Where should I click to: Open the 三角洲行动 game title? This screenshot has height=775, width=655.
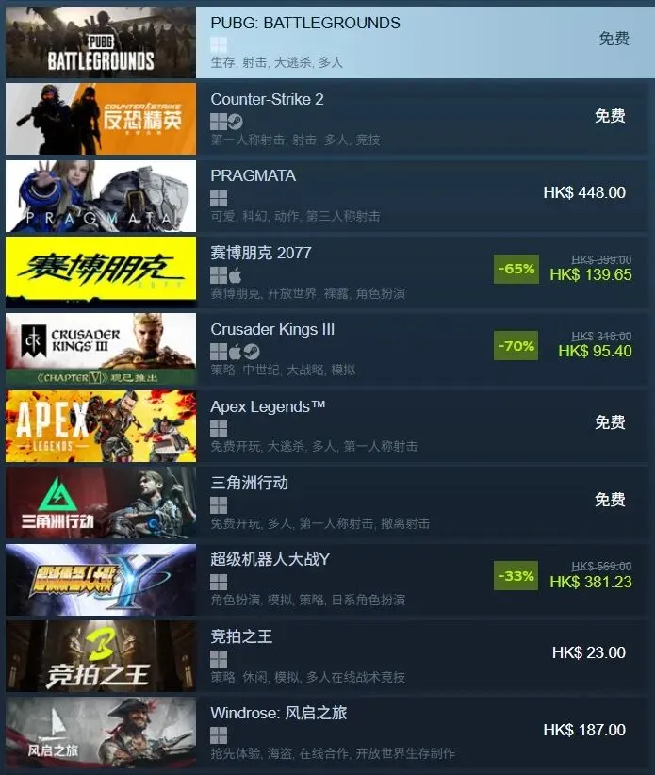click(x=250, y=483)
